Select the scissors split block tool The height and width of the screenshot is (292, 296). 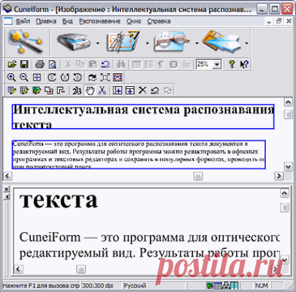(102, 90)
